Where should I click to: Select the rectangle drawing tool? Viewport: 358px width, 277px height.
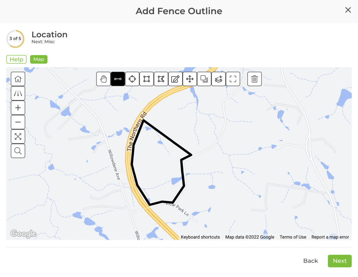tap(146, 79)
